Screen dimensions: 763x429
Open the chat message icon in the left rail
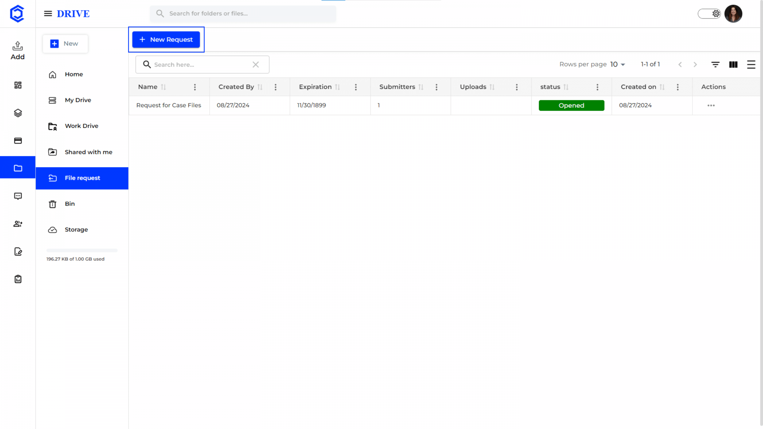[x=18, y=196]
